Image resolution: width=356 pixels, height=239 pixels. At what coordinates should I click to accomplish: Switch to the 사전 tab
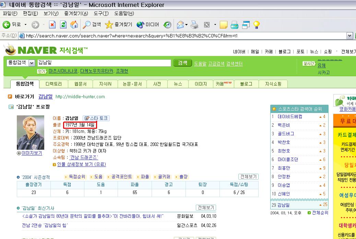[x=157, y=84]
